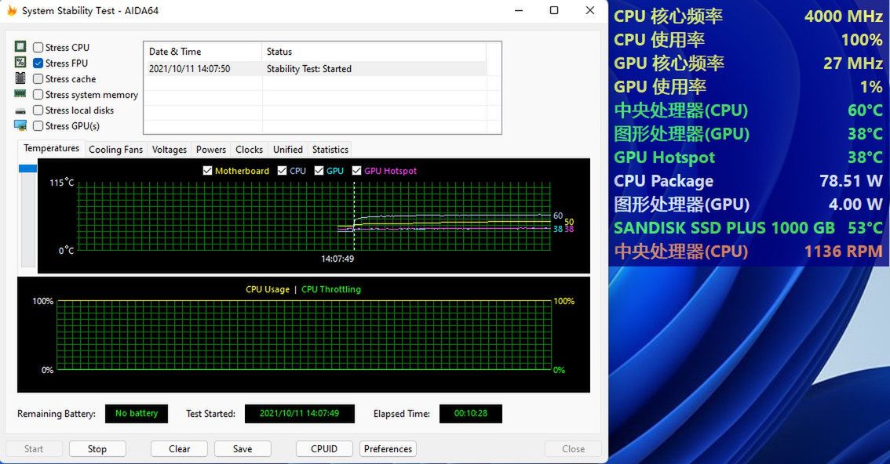
Task: Click the cache memory chip icon
Action: (x=20, y=78)
